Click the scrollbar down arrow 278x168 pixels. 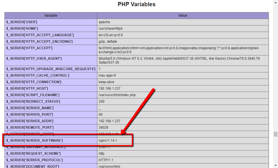pos(275,165)
